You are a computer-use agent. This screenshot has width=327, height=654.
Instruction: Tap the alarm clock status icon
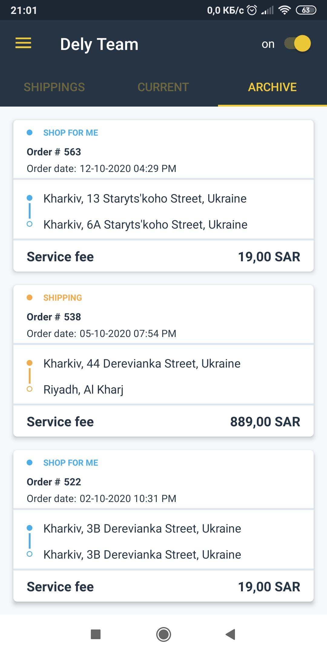(252, 10)
